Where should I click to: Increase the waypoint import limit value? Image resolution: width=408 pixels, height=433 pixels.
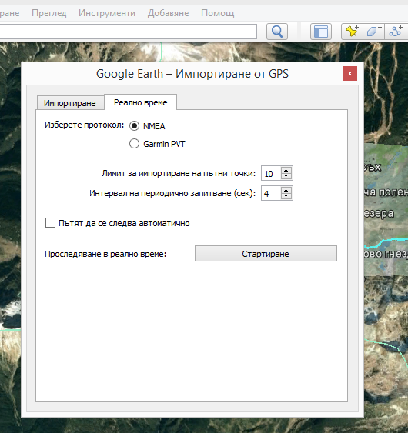coord(286,170)
